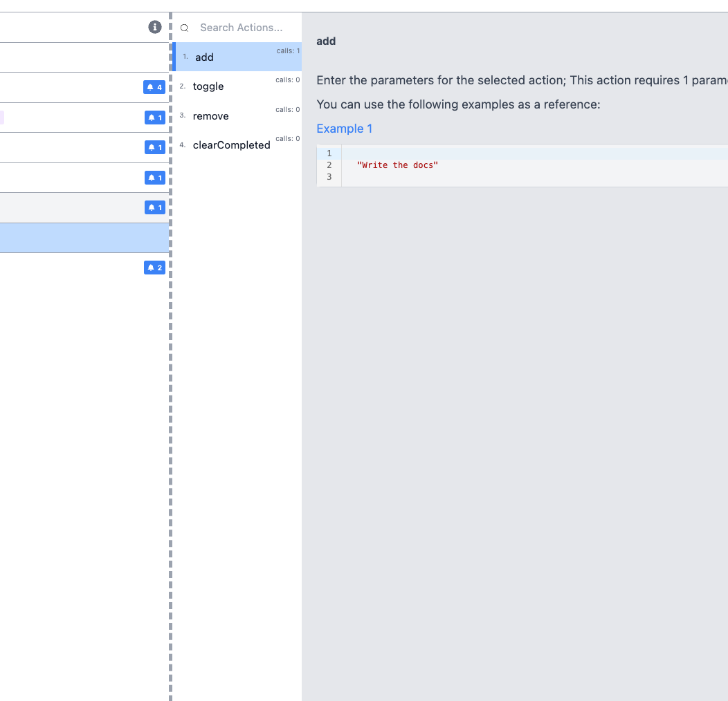728x701 pixels.
Task: Open the Example 1 link
Action: click(344, 129)
